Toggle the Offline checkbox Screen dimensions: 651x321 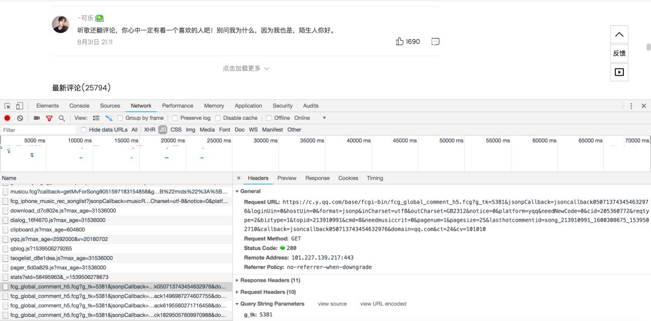click(x=269, y=118)
